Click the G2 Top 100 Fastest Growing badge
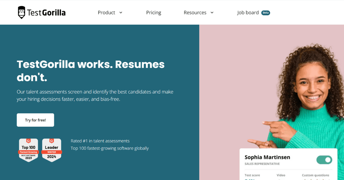Image resolution: width=344 pixels, height=180 pixels. click(x=29, y=150)
